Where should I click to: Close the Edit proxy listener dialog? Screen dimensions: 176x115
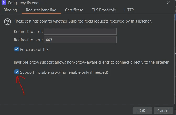[x=169, y=2]
